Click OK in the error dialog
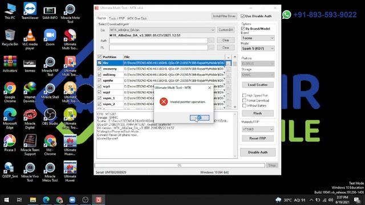 click(x=200, y=118)
